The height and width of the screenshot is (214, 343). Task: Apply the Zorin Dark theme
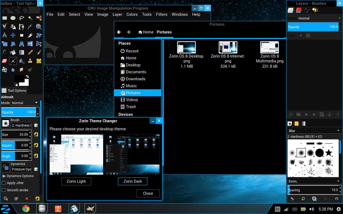133,181
